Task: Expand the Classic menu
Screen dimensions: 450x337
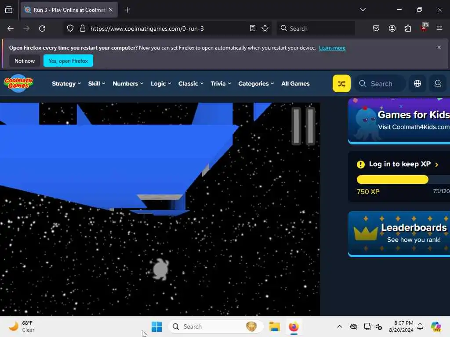Action: click(191, 84)
